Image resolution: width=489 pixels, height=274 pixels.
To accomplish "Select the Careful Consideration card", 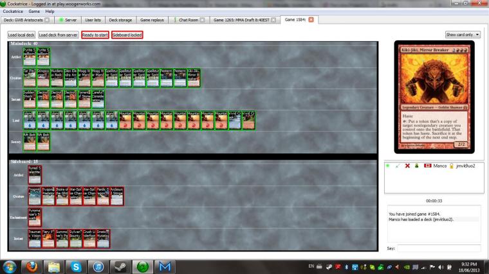I will 98,99.
